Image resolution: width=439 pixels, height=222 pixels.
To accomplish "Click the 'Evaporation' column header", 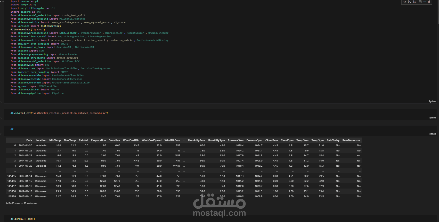I will (99, 140).
